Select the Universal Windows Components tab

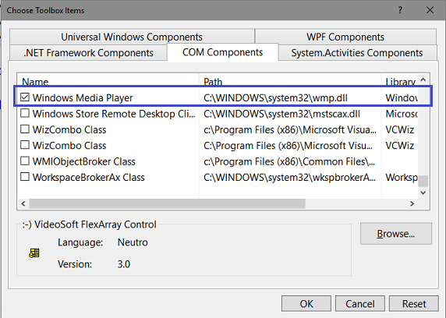(x=132, y=37)
